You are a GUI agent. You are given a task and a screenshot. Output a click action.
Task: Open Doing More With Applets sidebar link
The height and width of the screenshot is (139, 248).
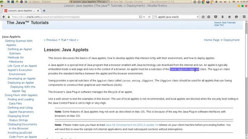tap(21, 95)
